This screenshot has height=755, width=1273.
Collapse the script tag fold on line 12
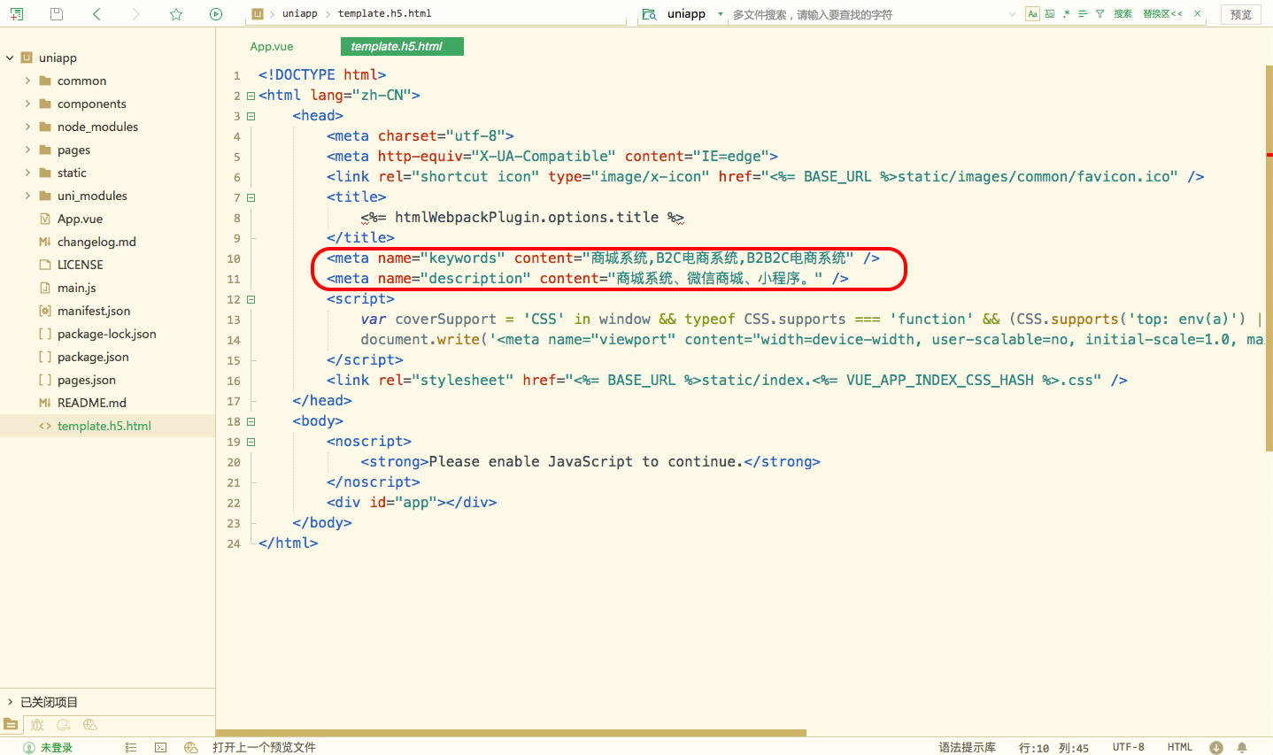point(251,299)
